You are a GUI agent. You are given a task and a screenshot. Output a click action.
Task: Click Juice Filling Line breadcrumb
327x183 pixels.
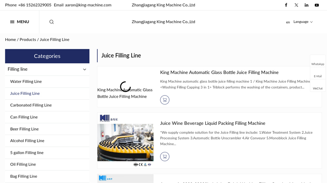point(54,39)
